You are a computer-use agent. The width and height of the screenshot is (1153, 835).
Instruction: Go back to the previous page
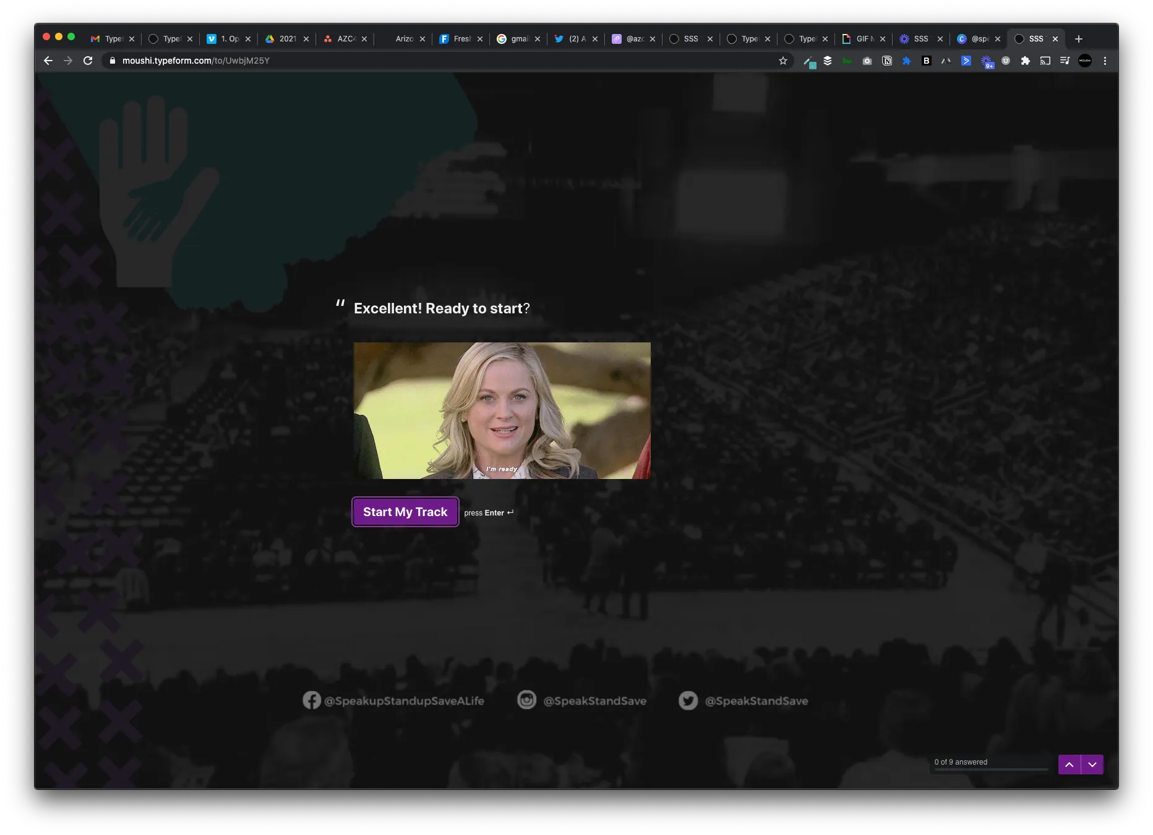click(48, 61)
